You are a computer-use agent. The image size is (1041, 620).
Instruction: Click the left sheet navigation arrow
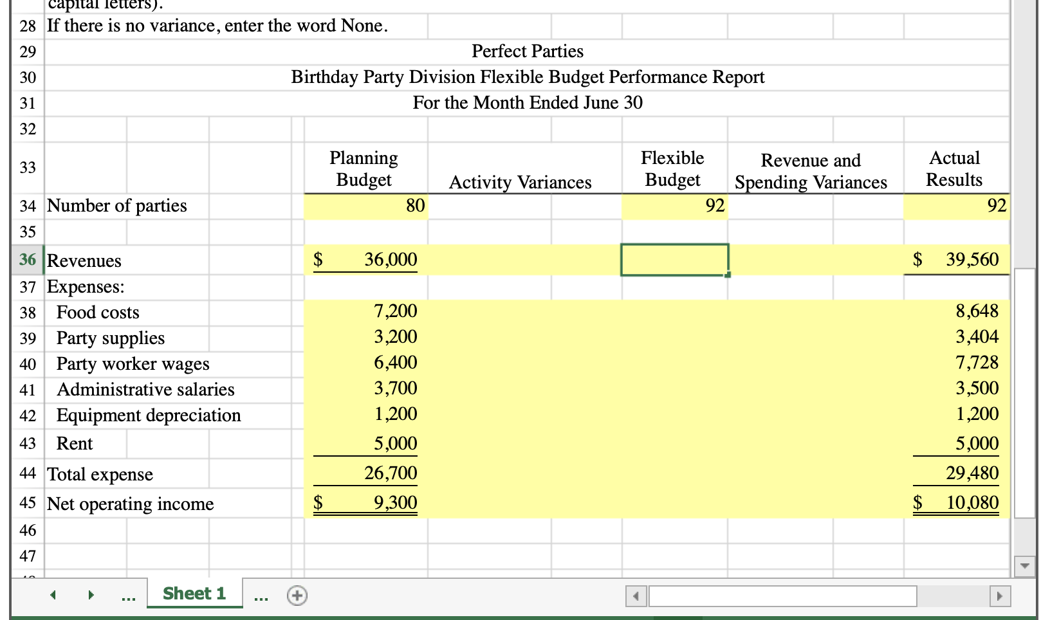click(x=52, y=595)
